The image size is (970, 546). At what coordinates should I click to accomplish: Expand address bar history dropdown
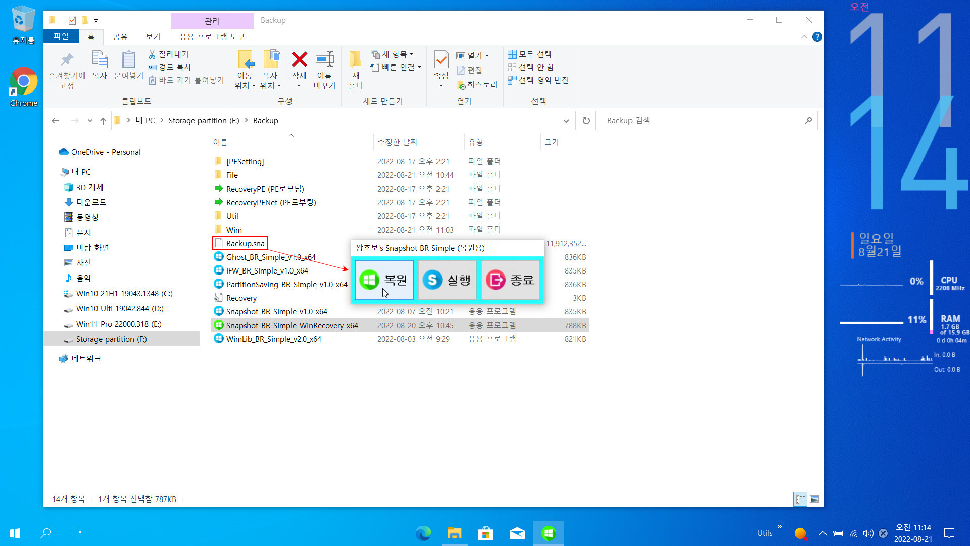(x=566, y=121)
